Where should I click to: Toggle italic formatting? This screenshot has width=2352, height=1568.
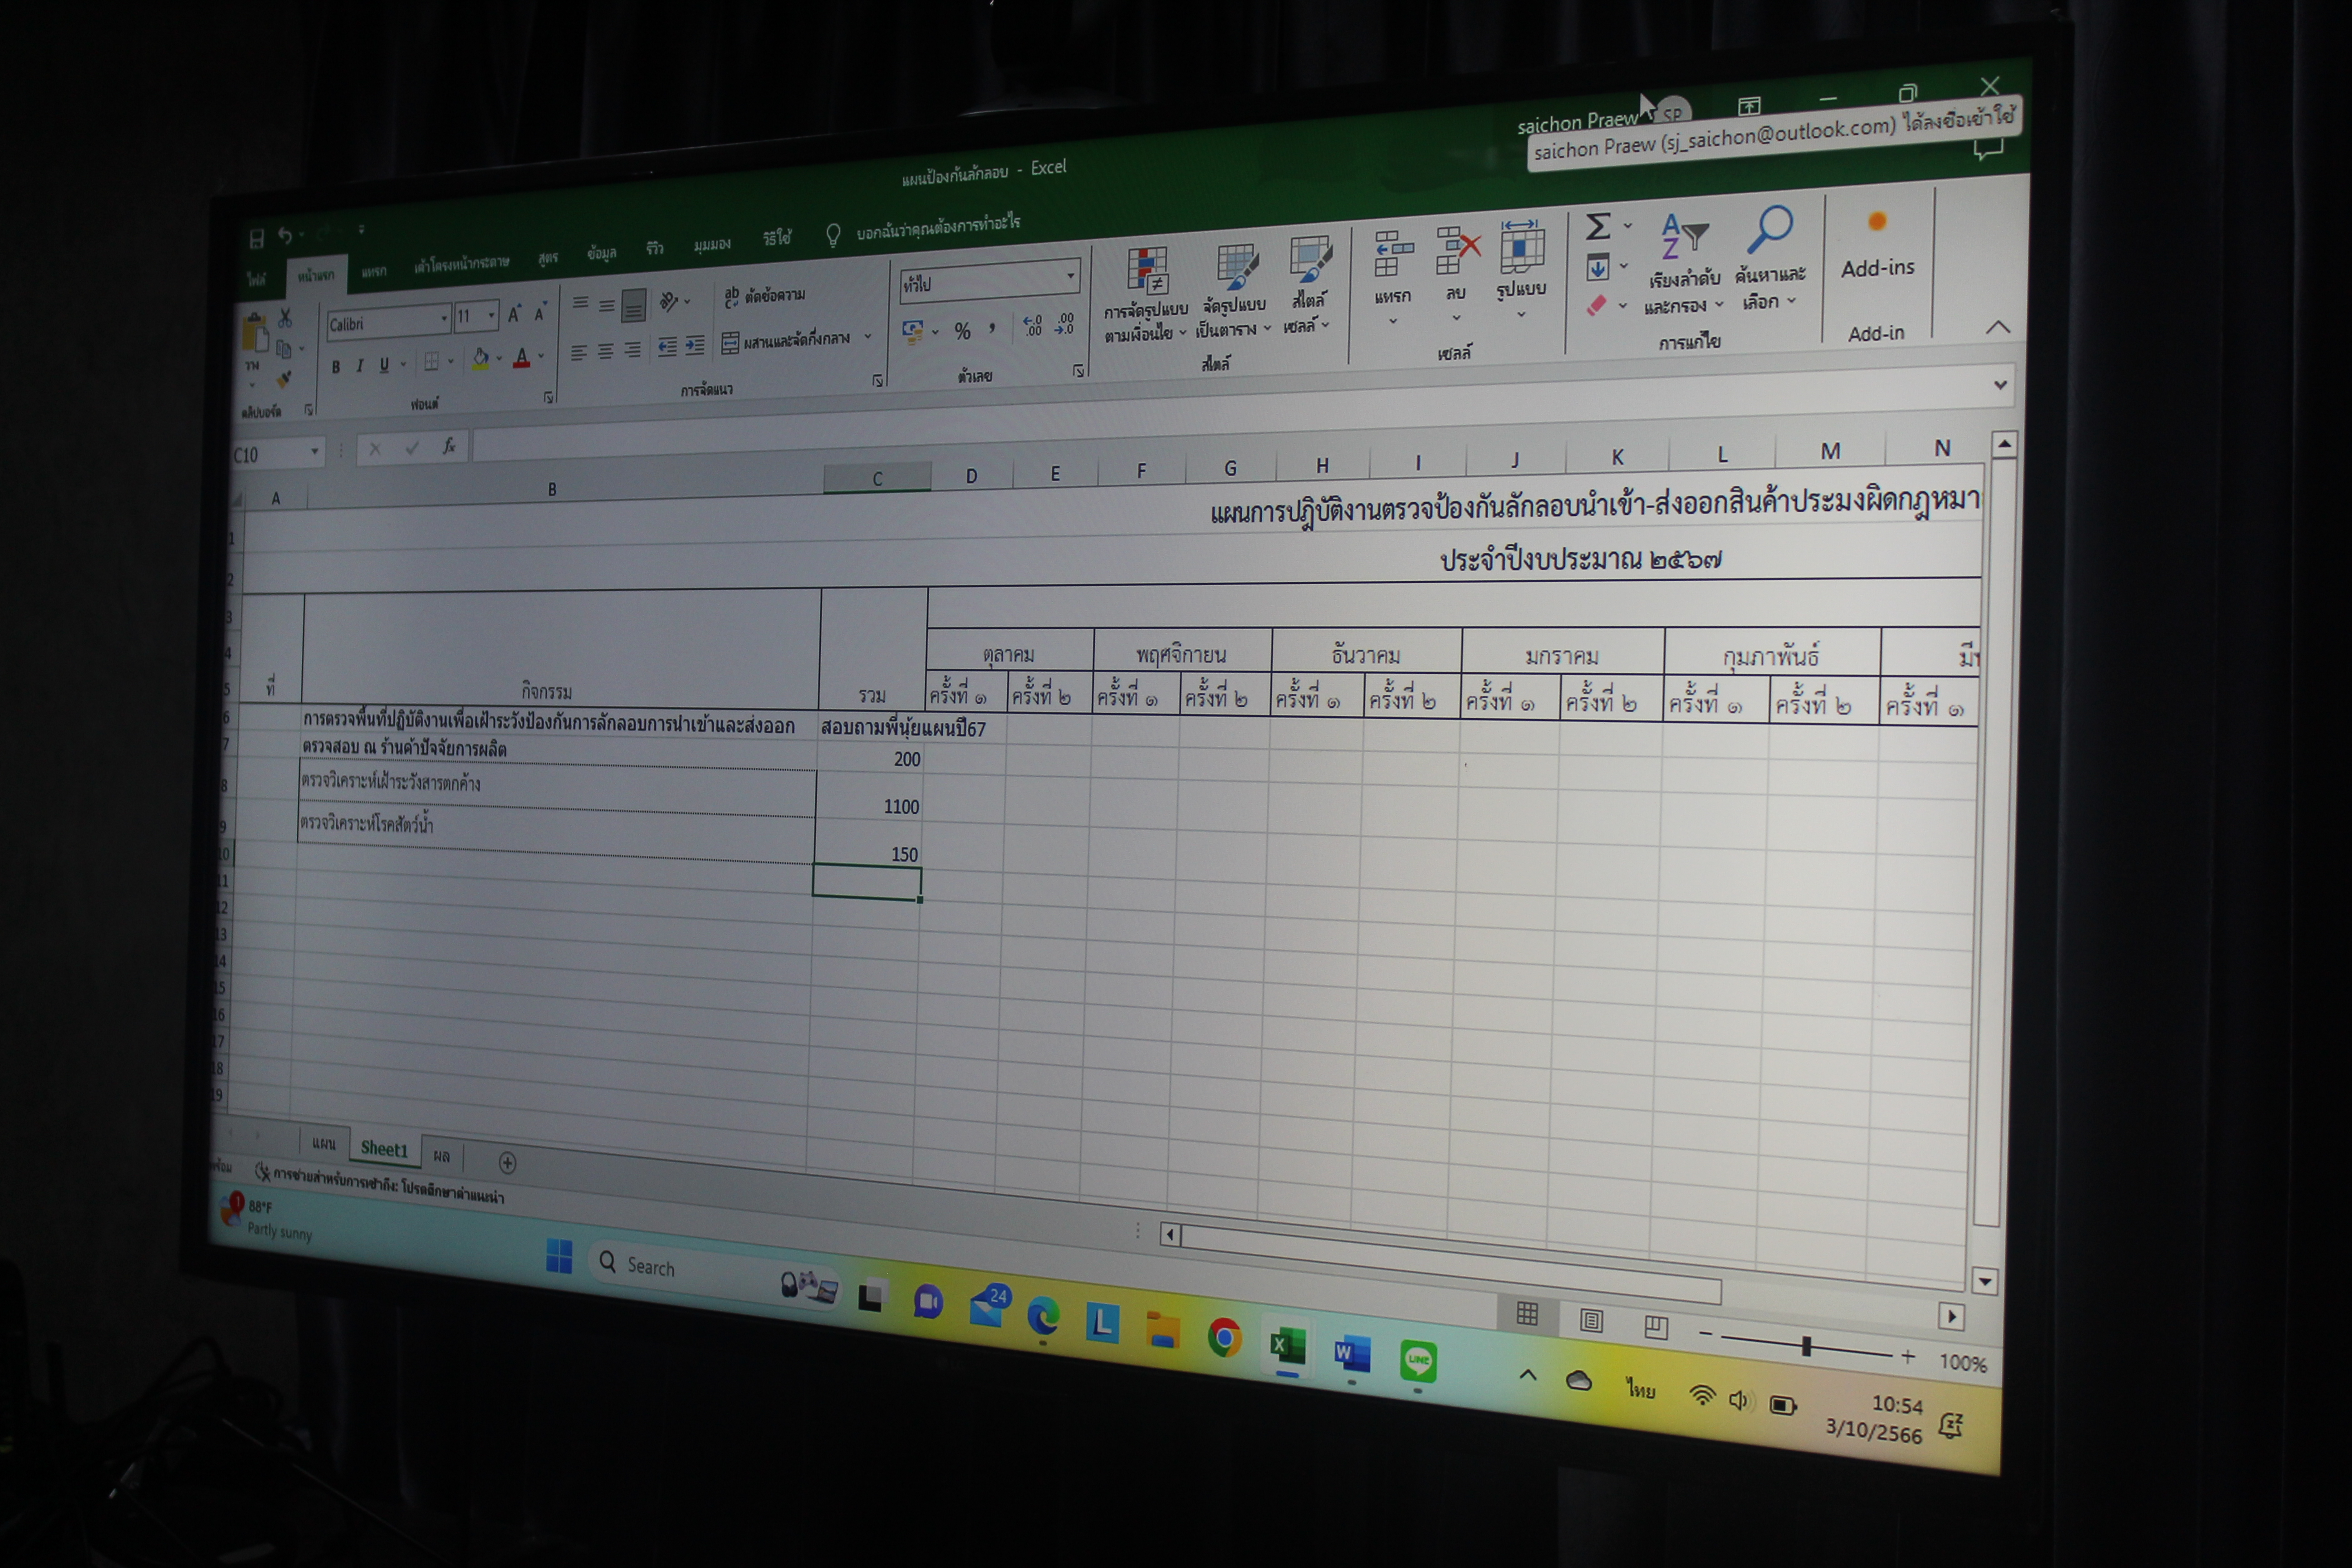pyautogui.click(x=359, y=366)
